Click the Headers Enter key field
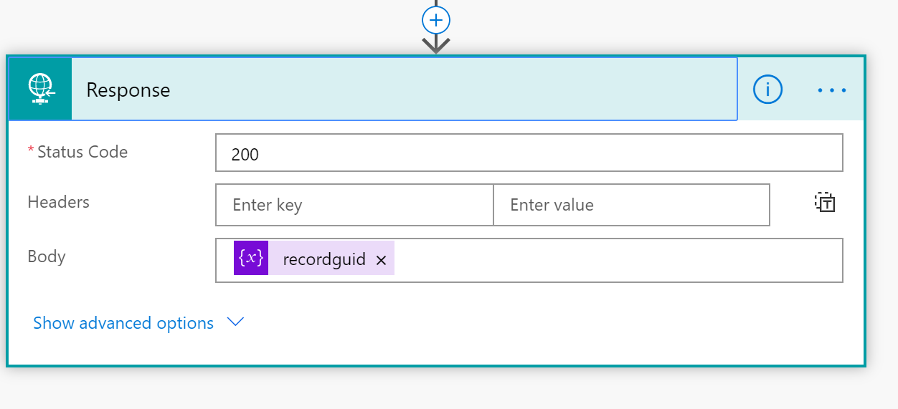This screenshot has width=898, height=409. pyautogui.click(x=354, y=205)
